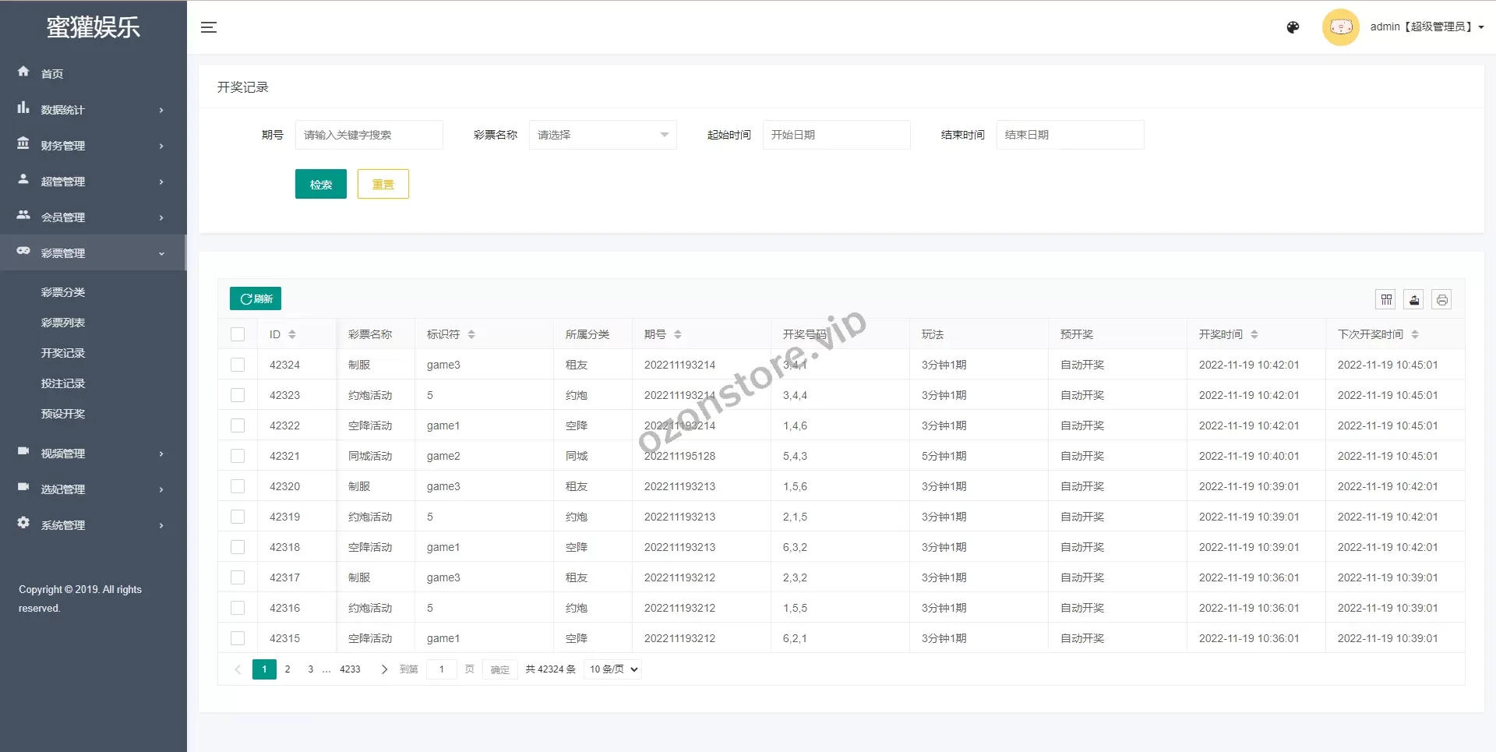Open the color theme palette icon
The height and width of the screenshot is (752, 1496).
(x=1293, y=27)
